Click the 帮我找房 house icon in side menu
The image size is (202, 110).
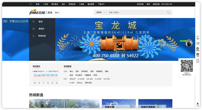point(34,36)
